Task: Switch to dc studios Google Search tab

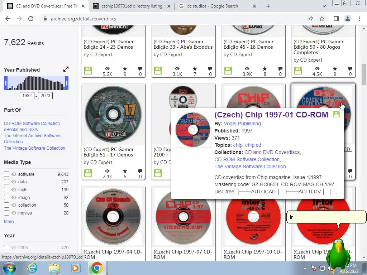Action: [217, 6]
